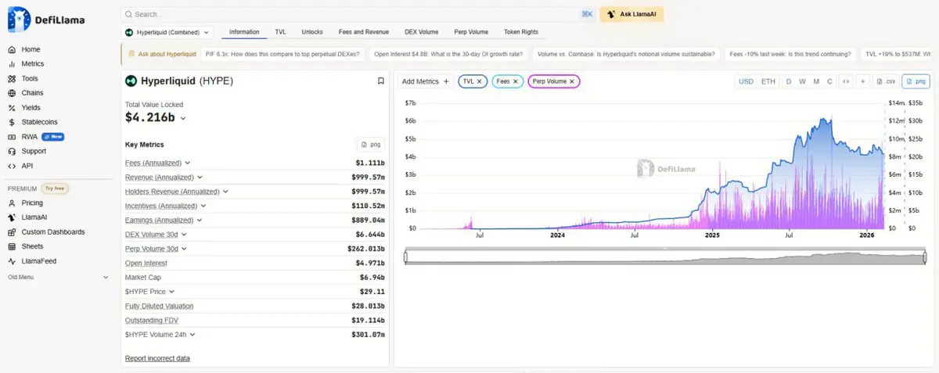Set chart interval to D daily

(789, 81)
